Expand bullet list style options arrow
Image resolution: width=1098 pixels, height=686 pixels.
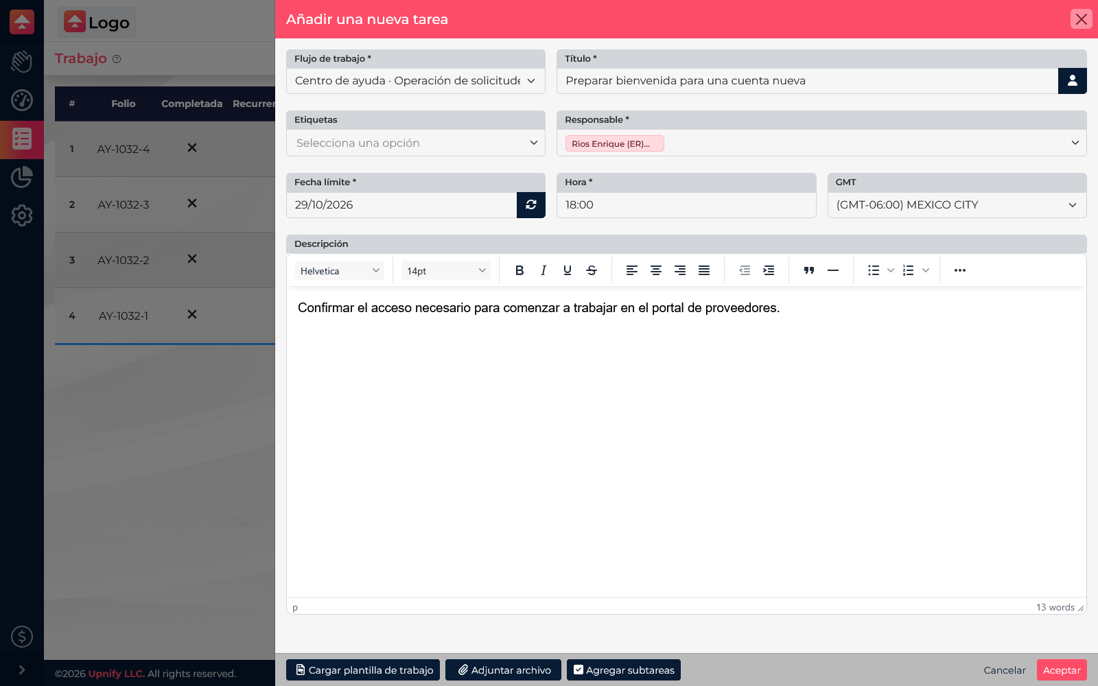click(891, 270)
